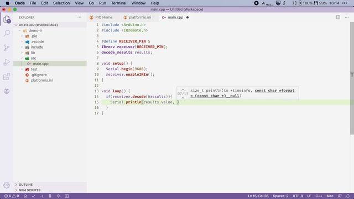The height and width of the screenshot is (199, 354).
Task: Select language mode C++ in status bar
Action: click(319, 196)
